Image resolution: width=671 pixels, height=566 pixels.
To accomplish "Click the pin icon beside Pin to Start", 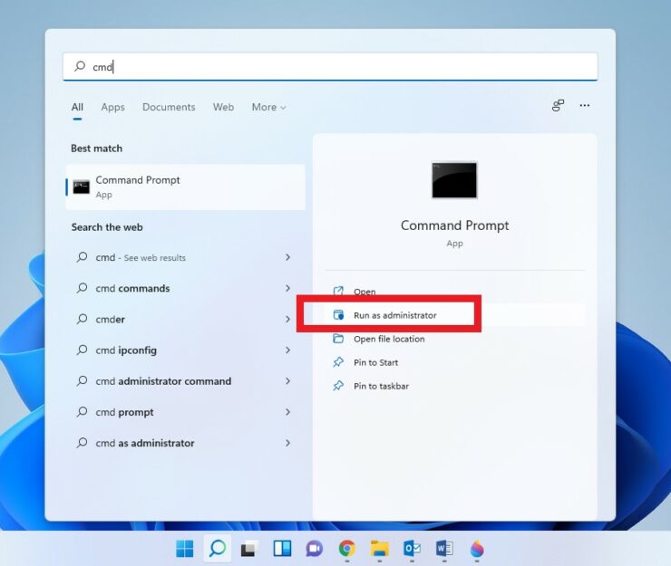I will (338, 362).
